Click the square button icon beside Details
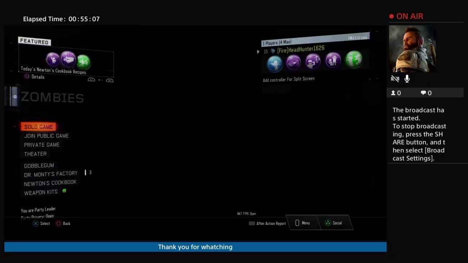This screenshot has width=468, height=263. pos(27,76)
